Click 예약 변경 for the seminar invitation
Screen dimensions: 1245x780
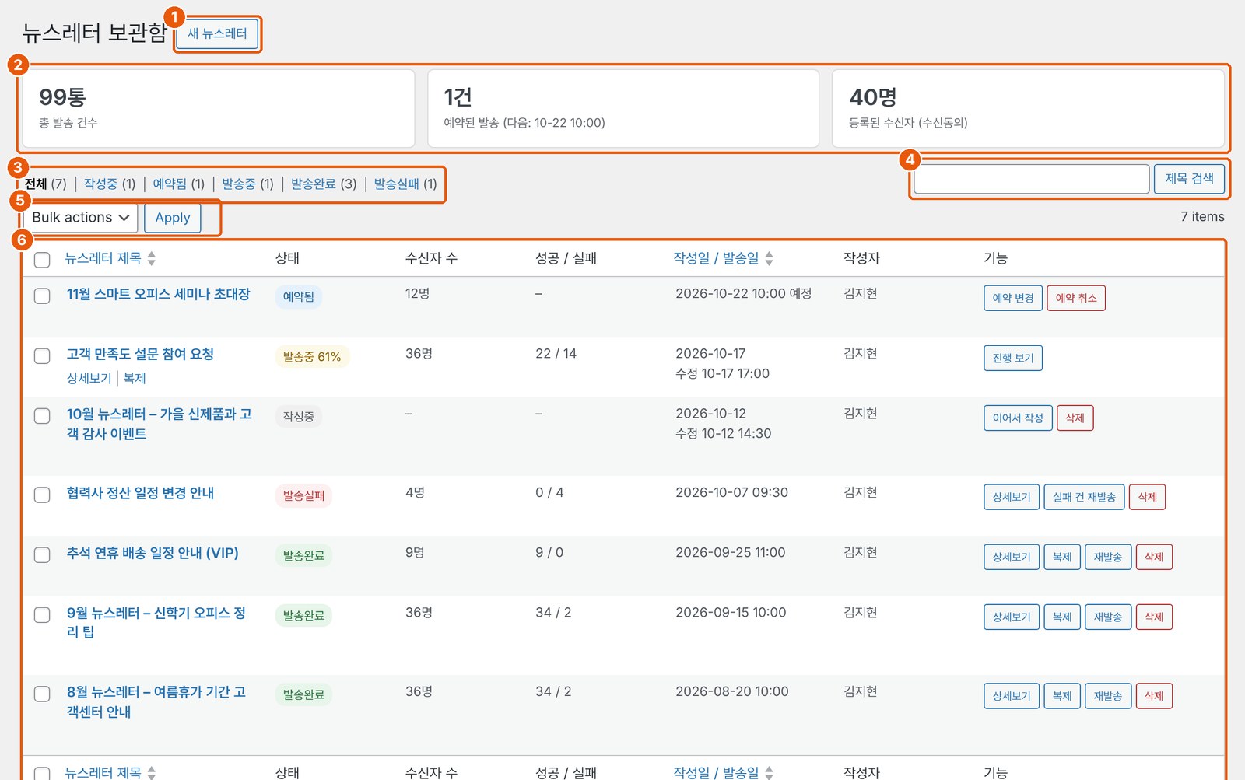[x=1012, y=298]
